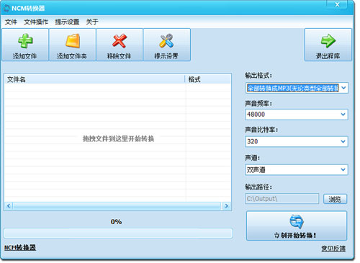Viewport: 360px width, 263px height.
Task: Click the 文件名 column header
Action: (x=94, y=79)
